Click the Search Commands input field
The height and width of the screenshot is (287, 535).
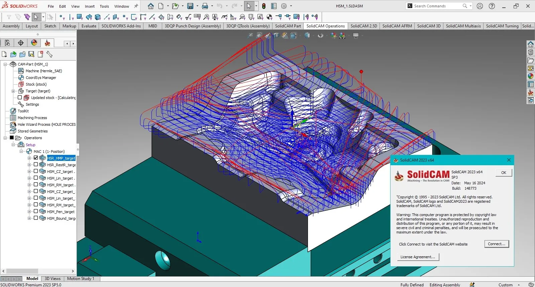tap(435, 6)
